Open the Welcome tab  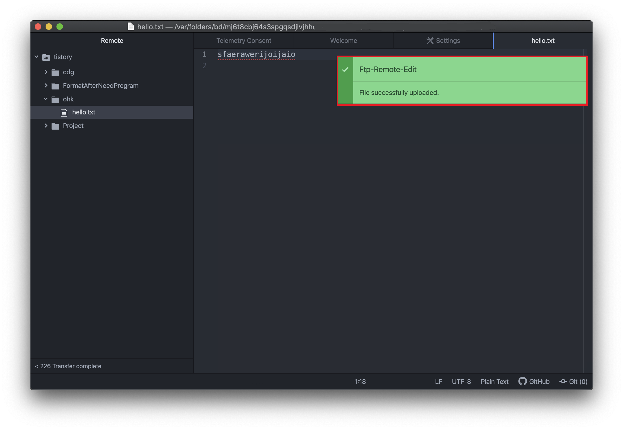click(x=343, y=41)
